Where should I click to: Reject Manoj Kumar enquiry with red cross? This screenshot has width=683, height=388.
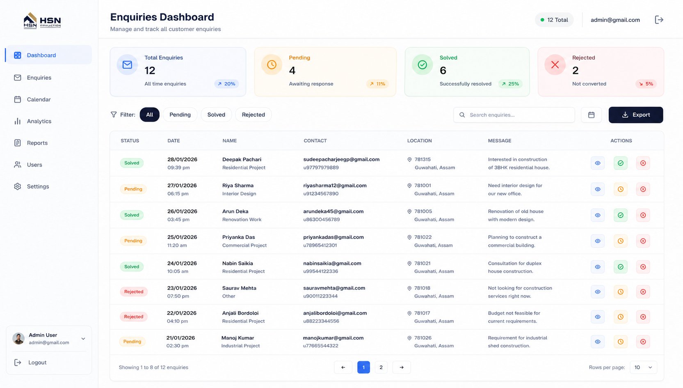click(643, 342)
